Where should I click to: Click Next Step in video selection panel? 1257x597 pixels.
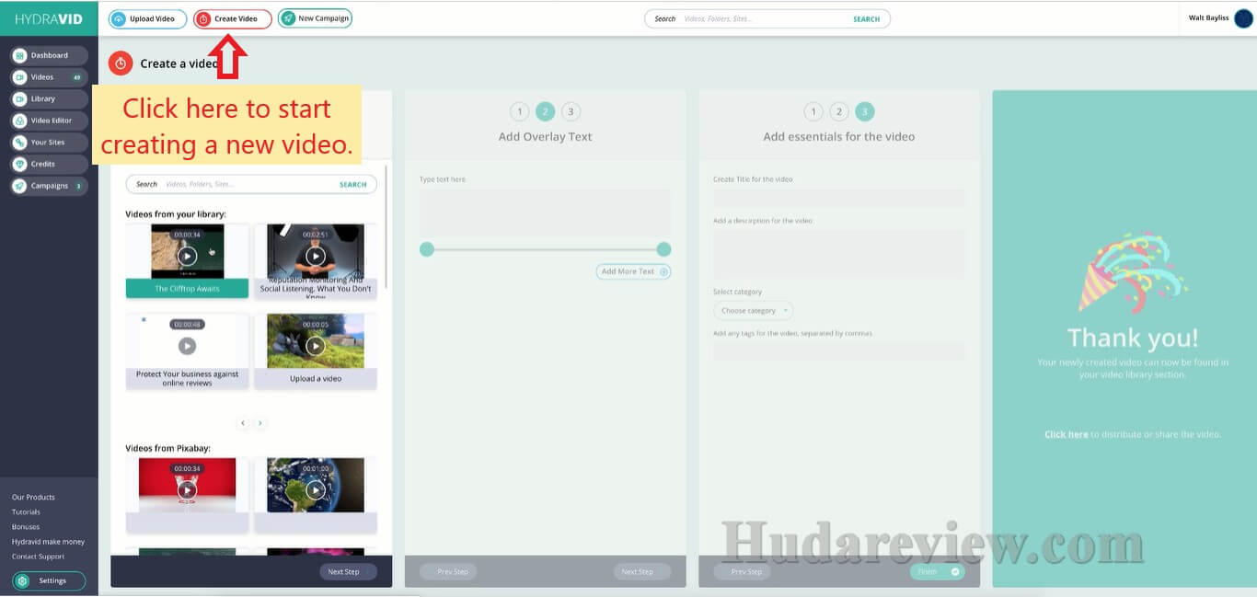click(348, 571)
